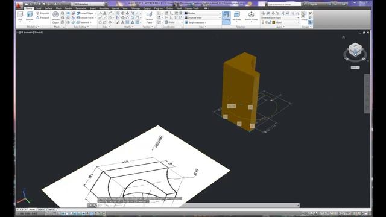386x217 pixels.
Task: Open the Single viewport dropdown
Action: click(195, 22)
